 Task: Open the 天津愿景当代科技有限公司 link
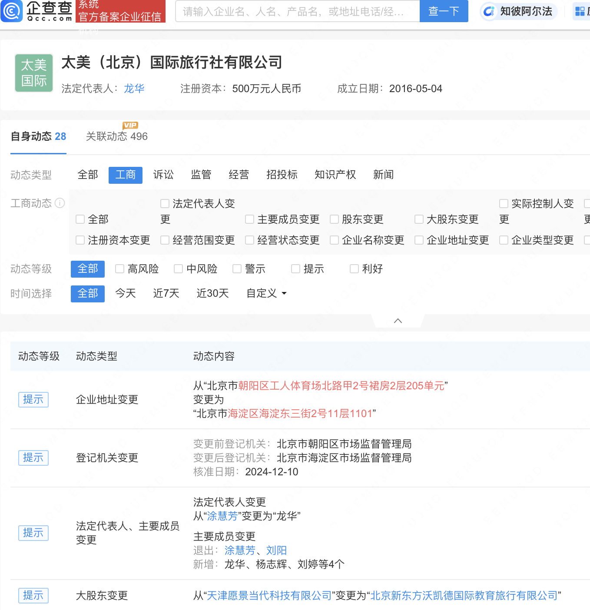point(269,596)
